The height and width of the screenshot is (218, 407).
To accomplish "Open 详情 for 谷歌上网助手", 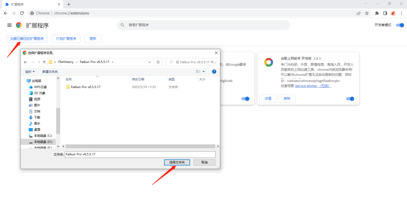I will (268, 99).
